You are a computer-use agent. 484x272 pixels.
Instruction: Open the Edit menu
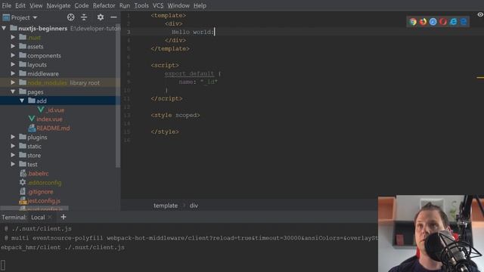[x=20, y=5]
